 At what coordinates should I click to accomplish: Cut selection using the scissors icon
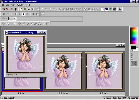pos(60,9)
